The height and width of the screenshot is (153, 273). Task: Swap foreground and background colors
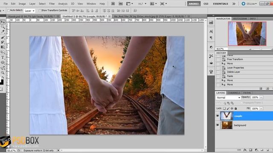point(3,77)
